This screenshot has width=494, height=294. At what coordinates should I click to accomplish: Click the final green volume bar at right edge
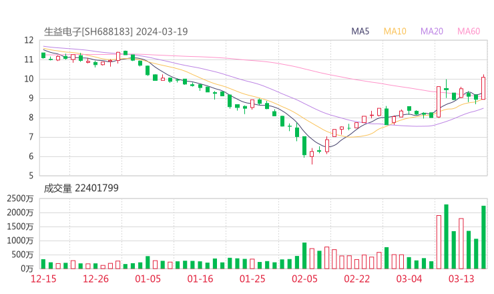(483, 237)
